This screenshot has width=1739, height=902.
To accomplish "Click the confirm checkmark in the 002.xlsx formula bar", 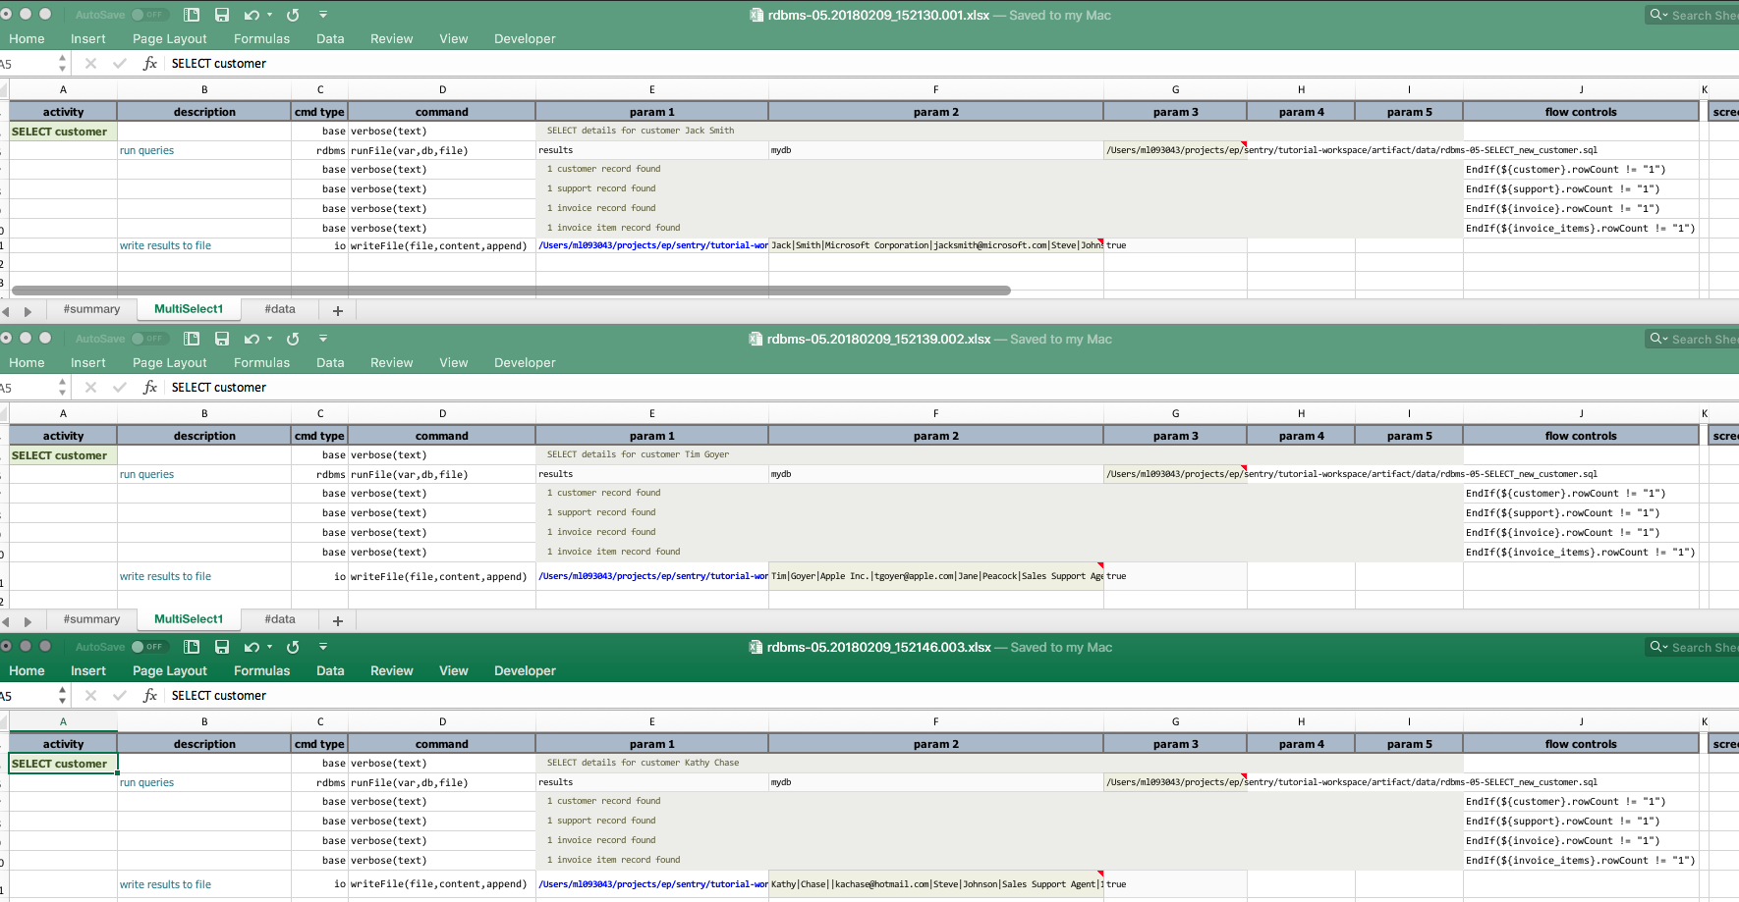I will click(120, 387).
